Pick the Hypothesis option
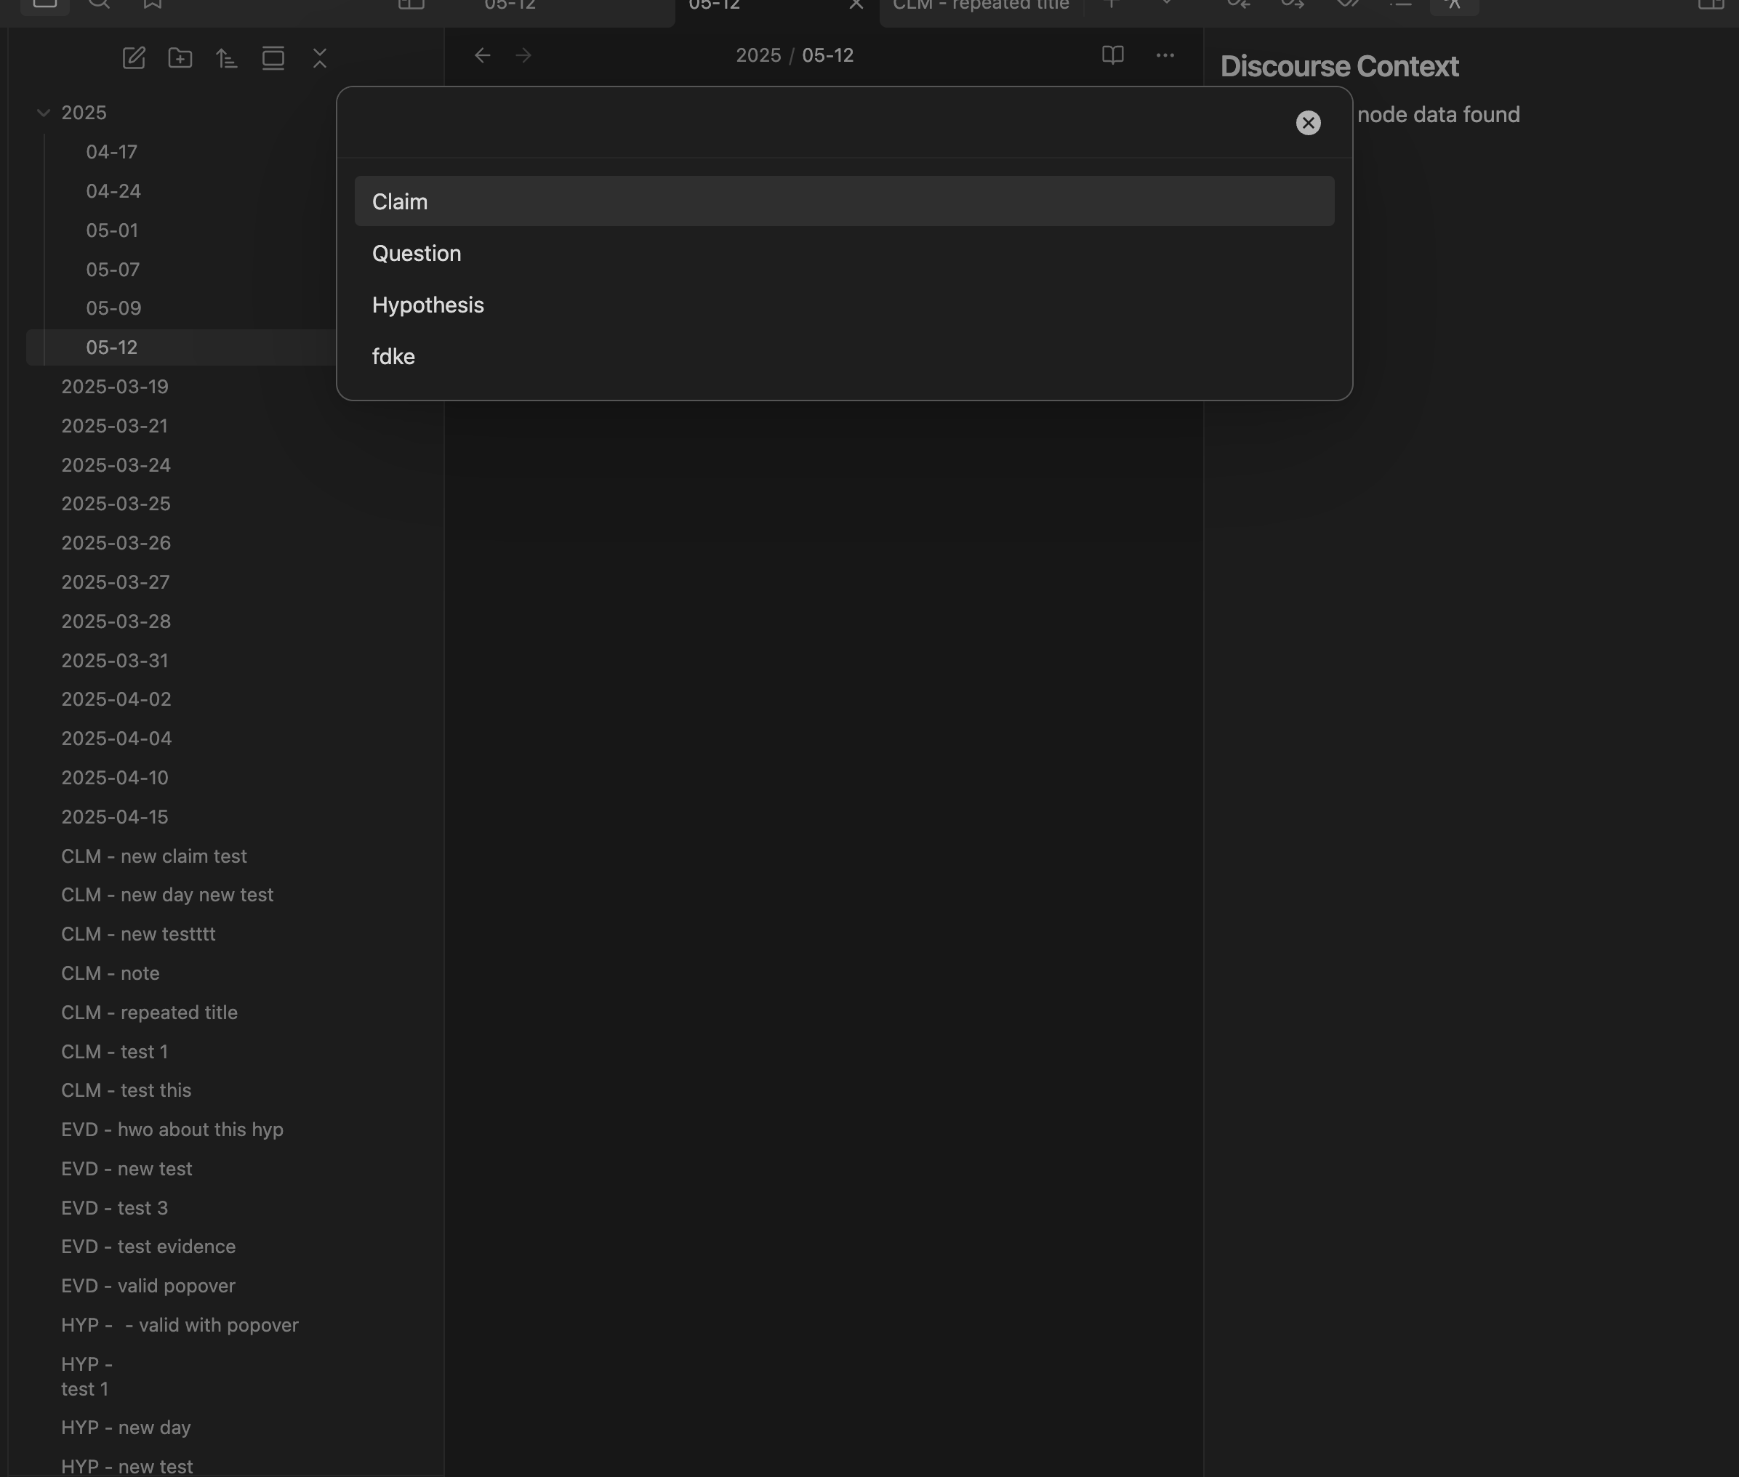Screen dimensions: 1739x1477 (427, 305)
